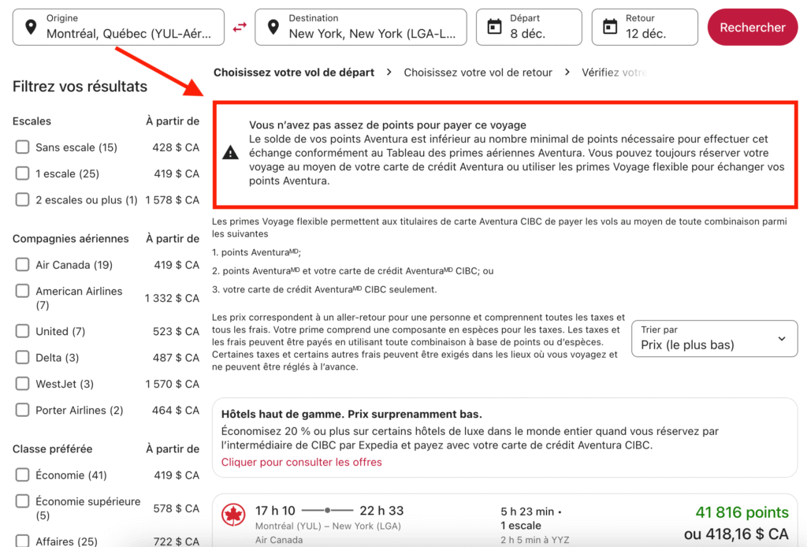
Task: Click the origin location pin icon
Action: tap(31, 28)
